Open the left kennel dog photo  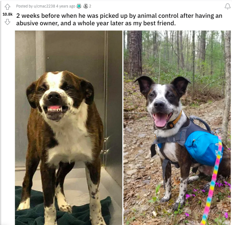tap(69, 128)
